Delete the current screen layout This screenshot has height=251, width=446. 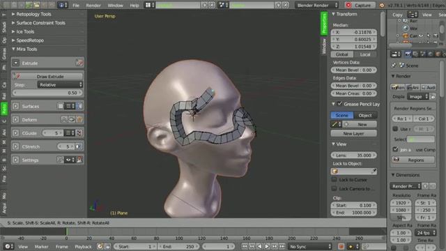pos(212,5)
